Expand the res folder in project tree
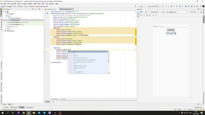 (x=5, y=29)
